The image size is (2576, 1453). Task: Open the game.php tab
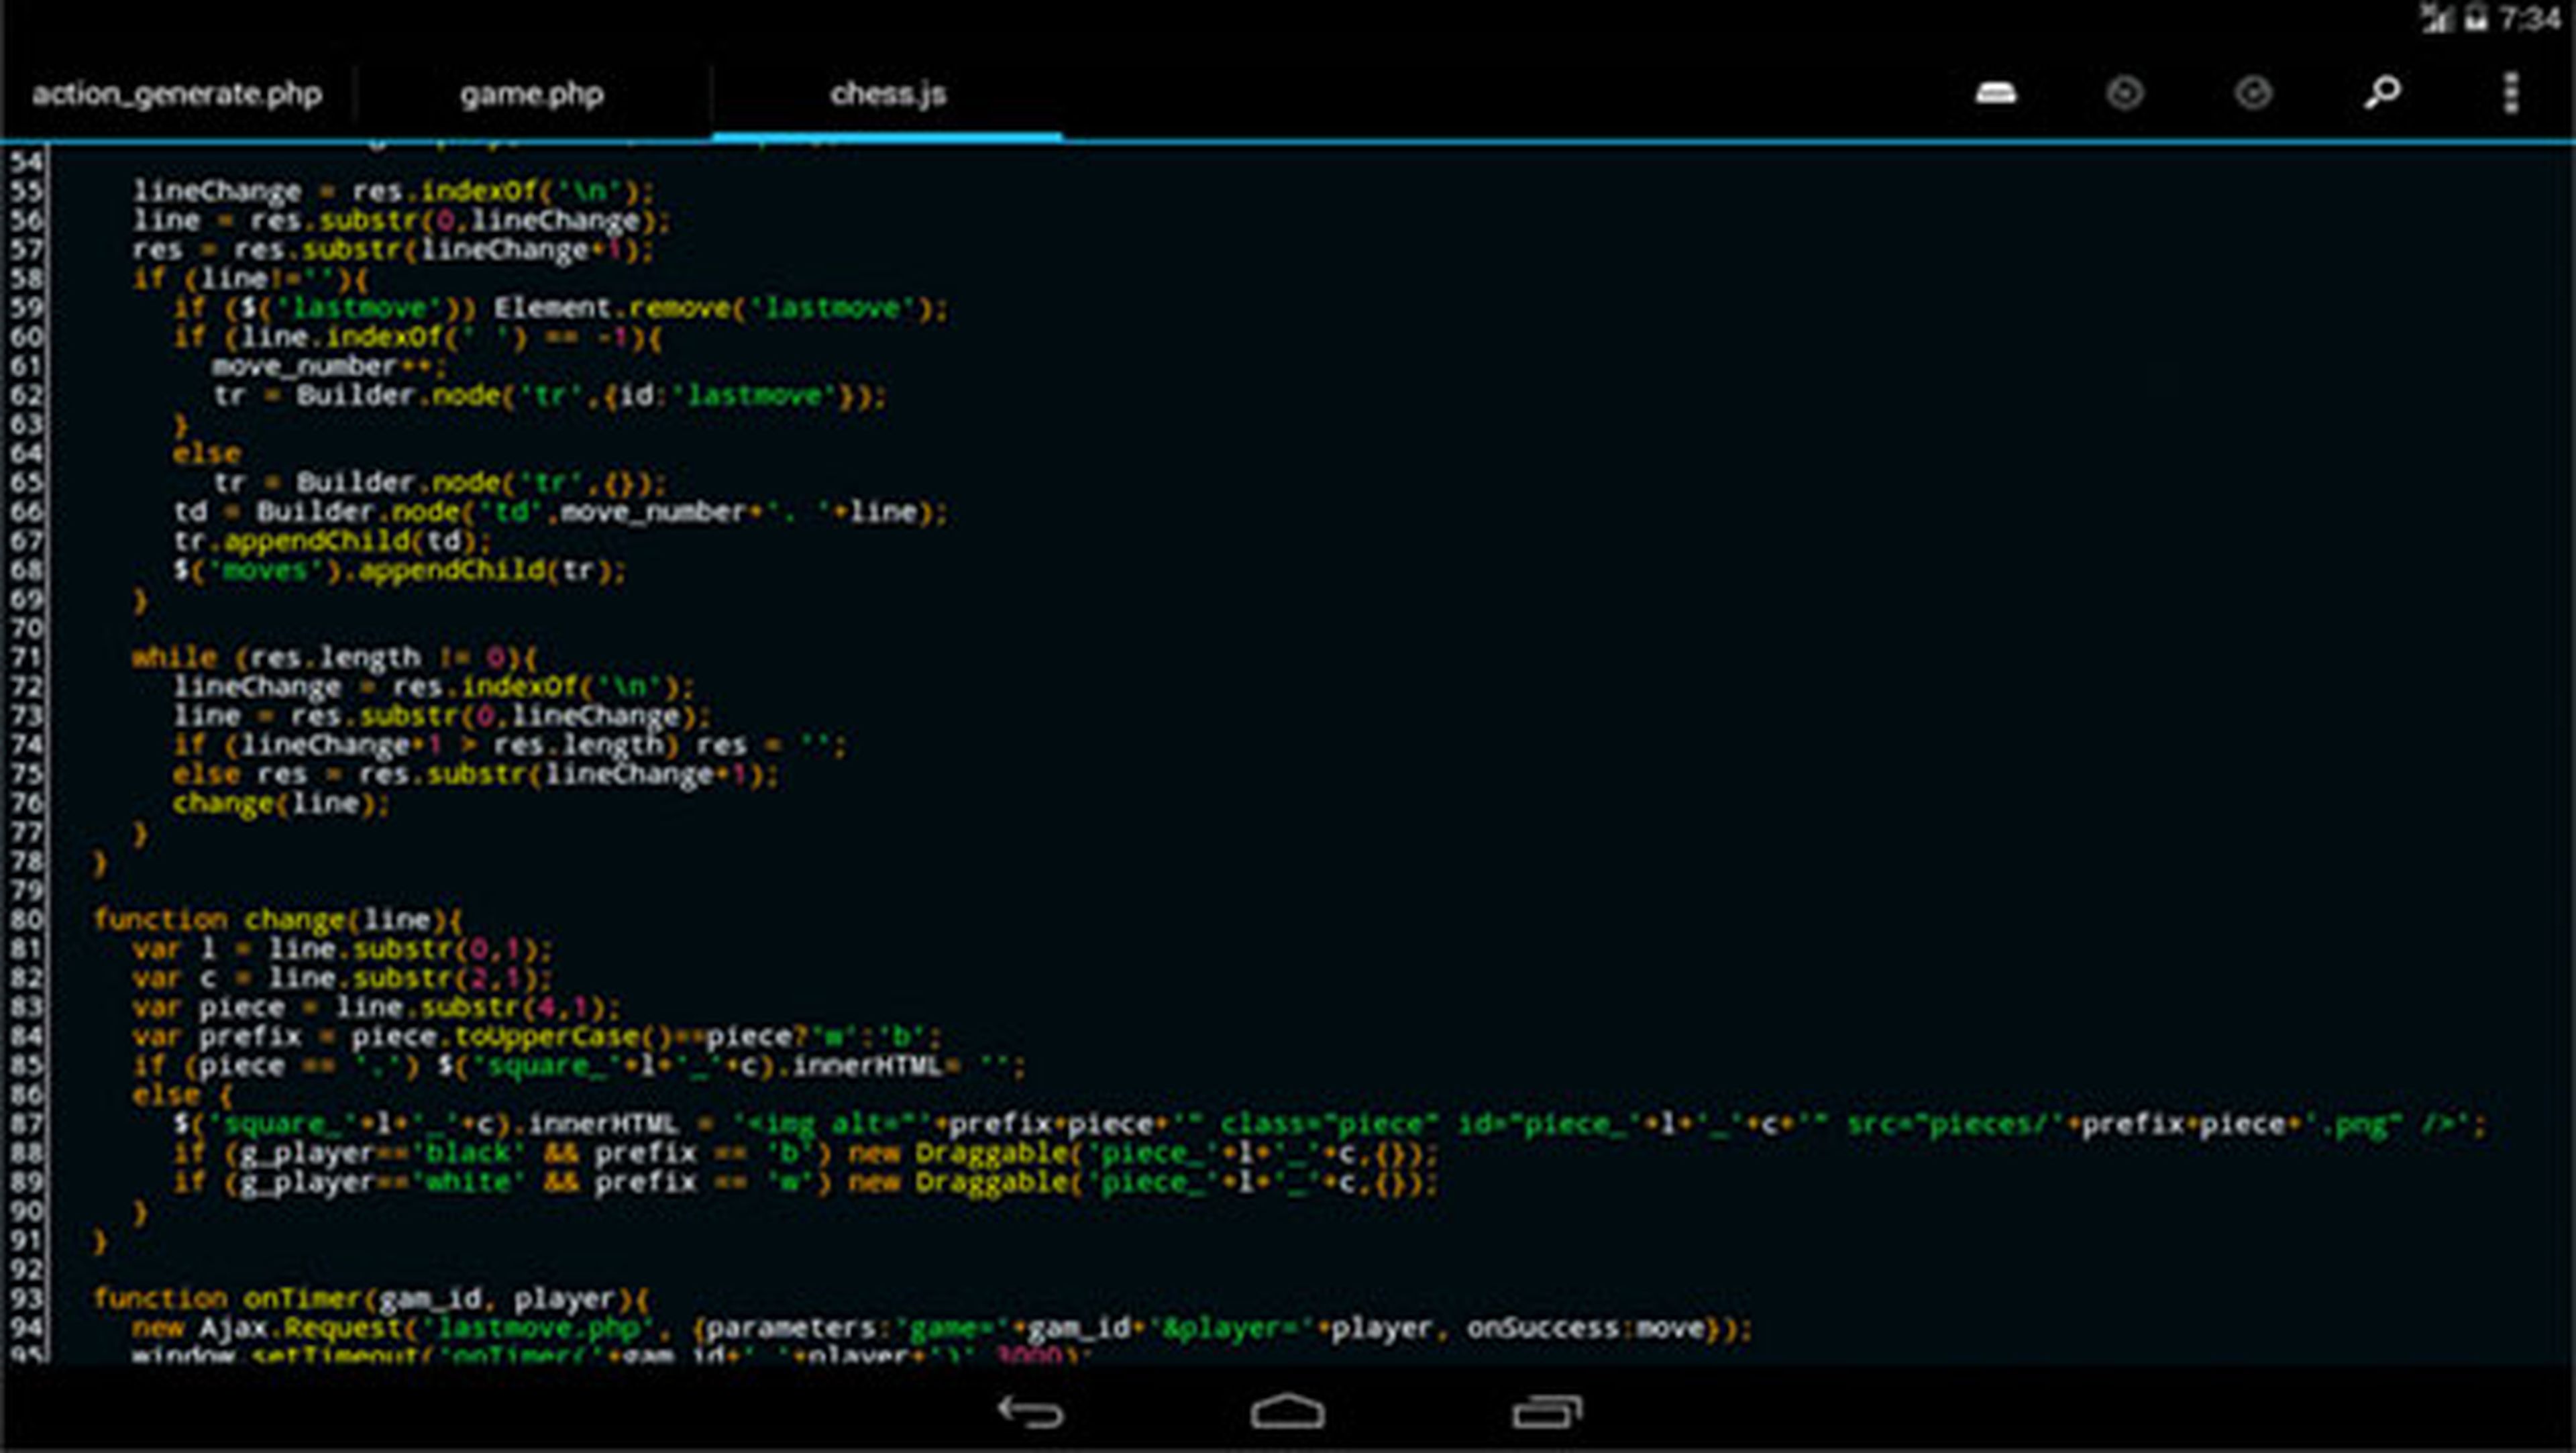532,94
